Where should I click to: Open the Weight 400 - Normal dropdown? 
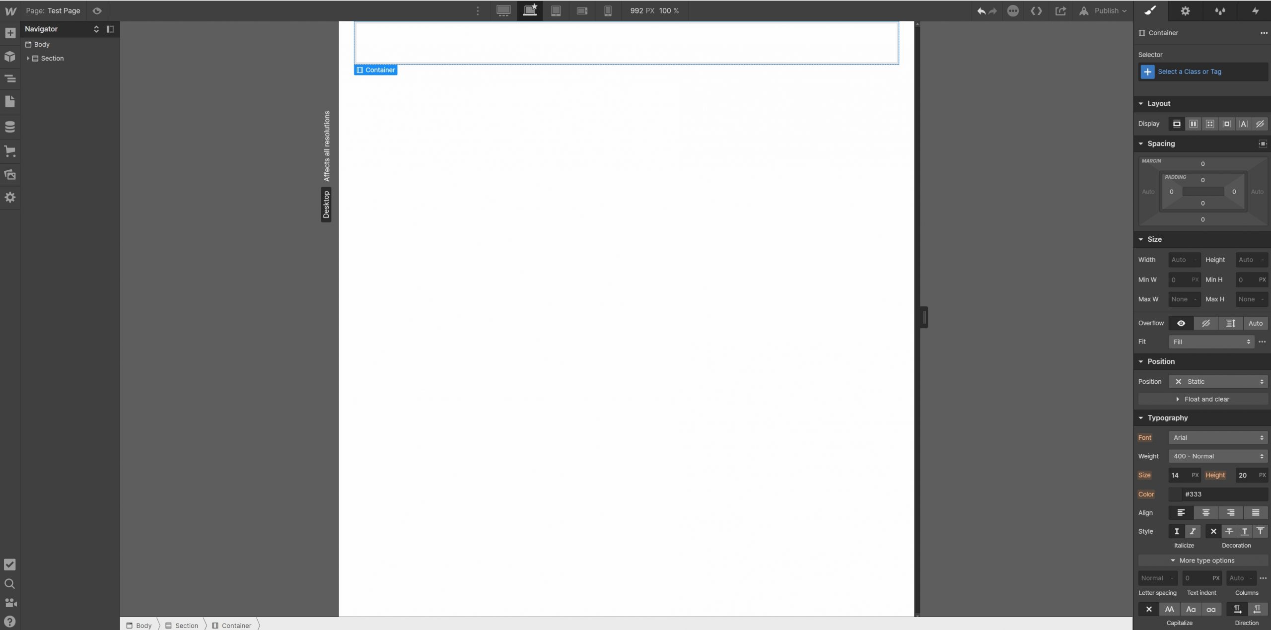coord(1218,457)
